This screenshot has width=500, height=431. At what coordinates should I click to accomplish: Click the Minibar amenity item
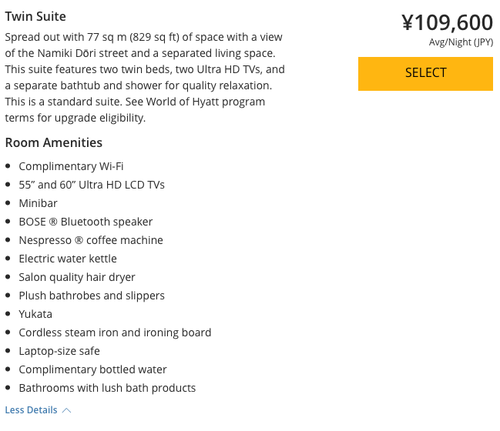pyautogui.click(x=39, y=203)
